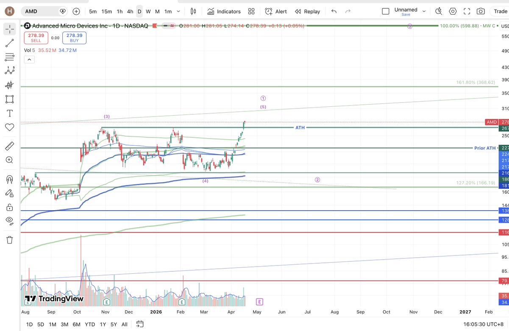Set the range to 5D
Image resolution: width=509 pixels, height=331 pixels.
click(x=41, y=324)
